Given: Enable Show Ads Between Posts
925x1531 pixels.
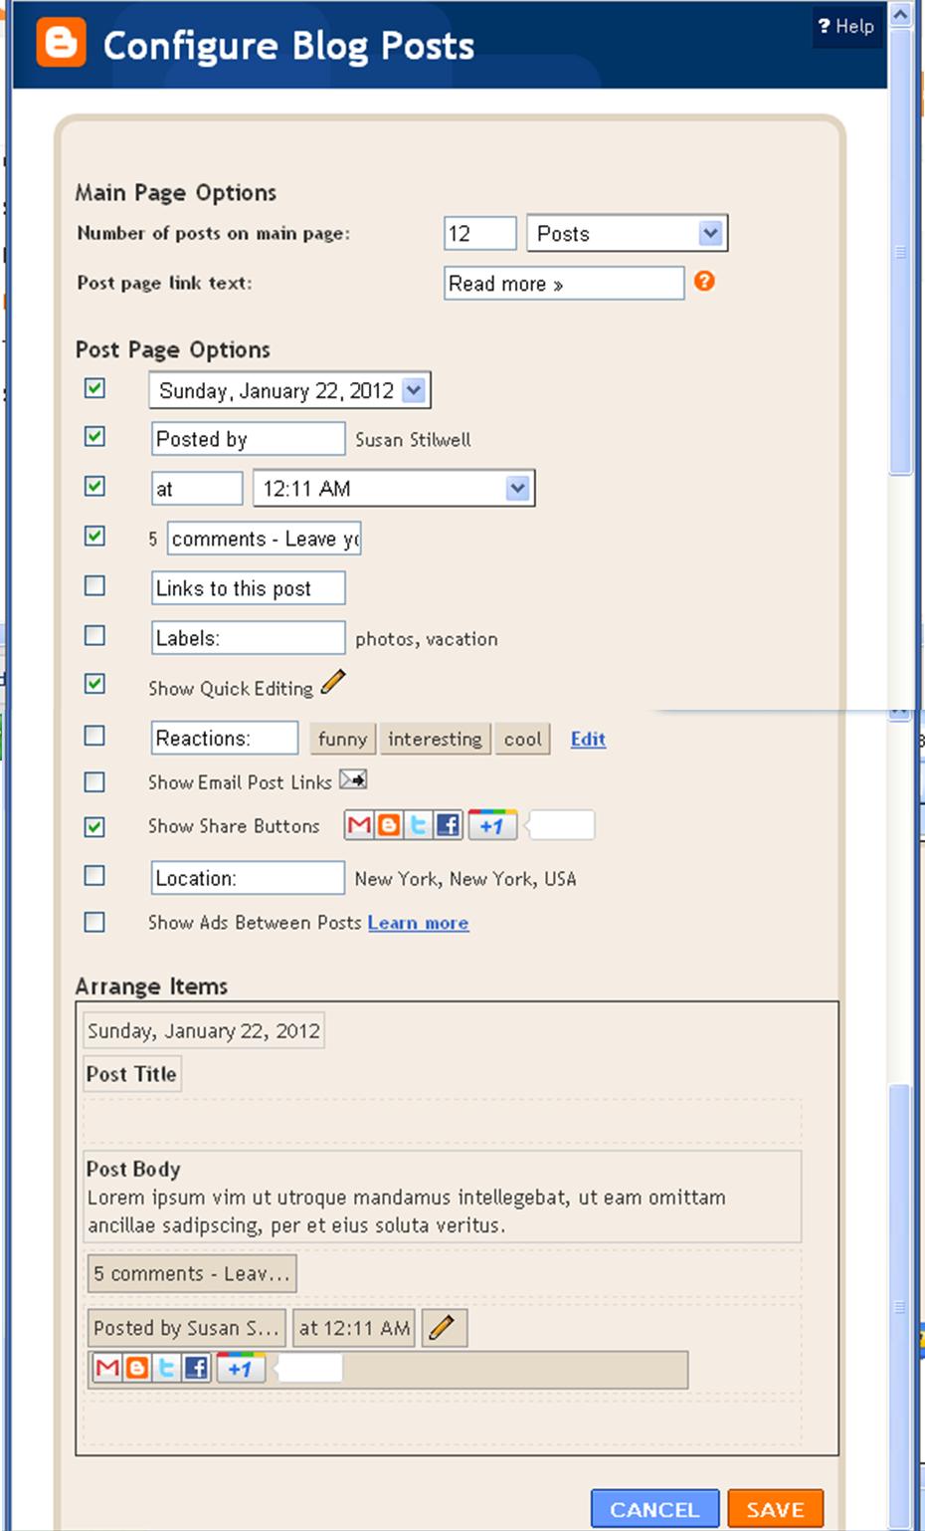Looking at the screenshot, I should tap(94, 922).
